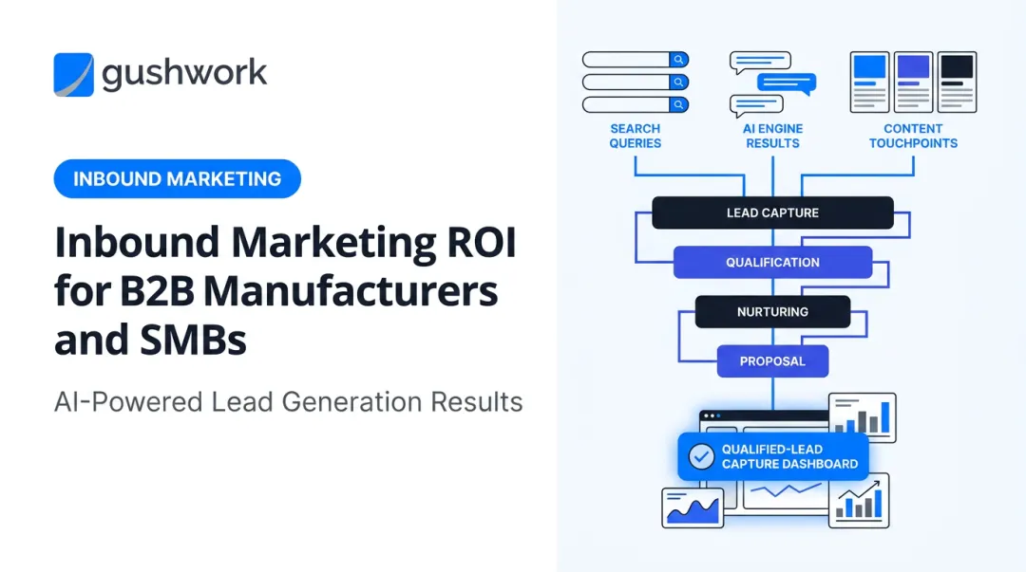Click the Qualified-Lead Capture Dashboard badge
The image size is (1026, 572).
pos(773,456)
